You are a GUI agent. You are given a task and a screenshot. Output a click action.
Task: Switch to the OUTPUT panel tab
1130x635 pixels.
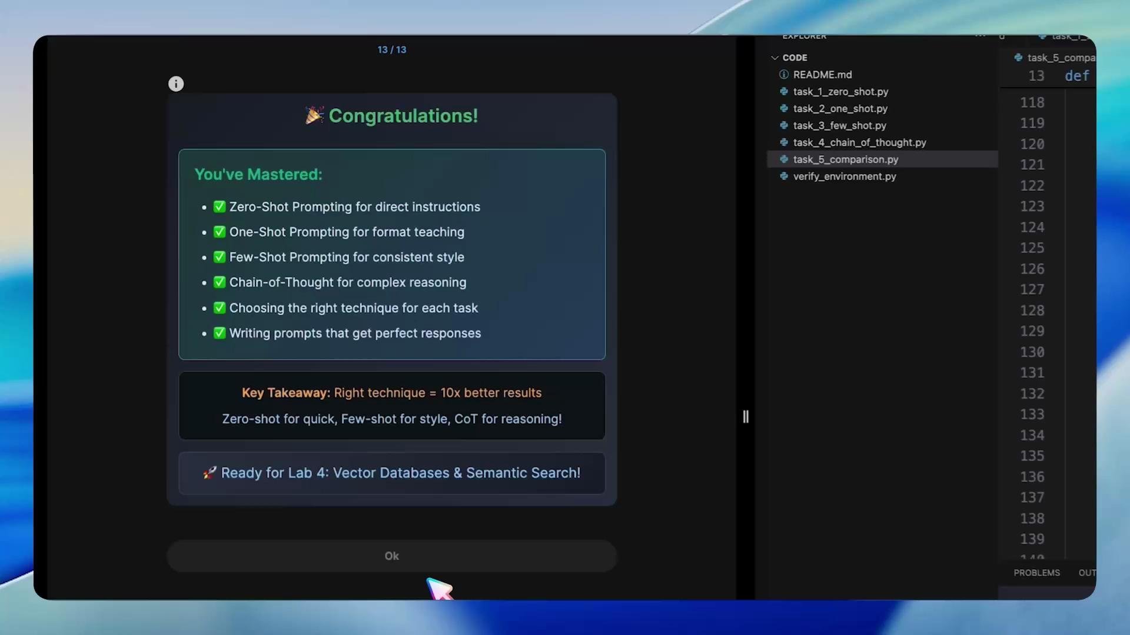pos(1086,573)
